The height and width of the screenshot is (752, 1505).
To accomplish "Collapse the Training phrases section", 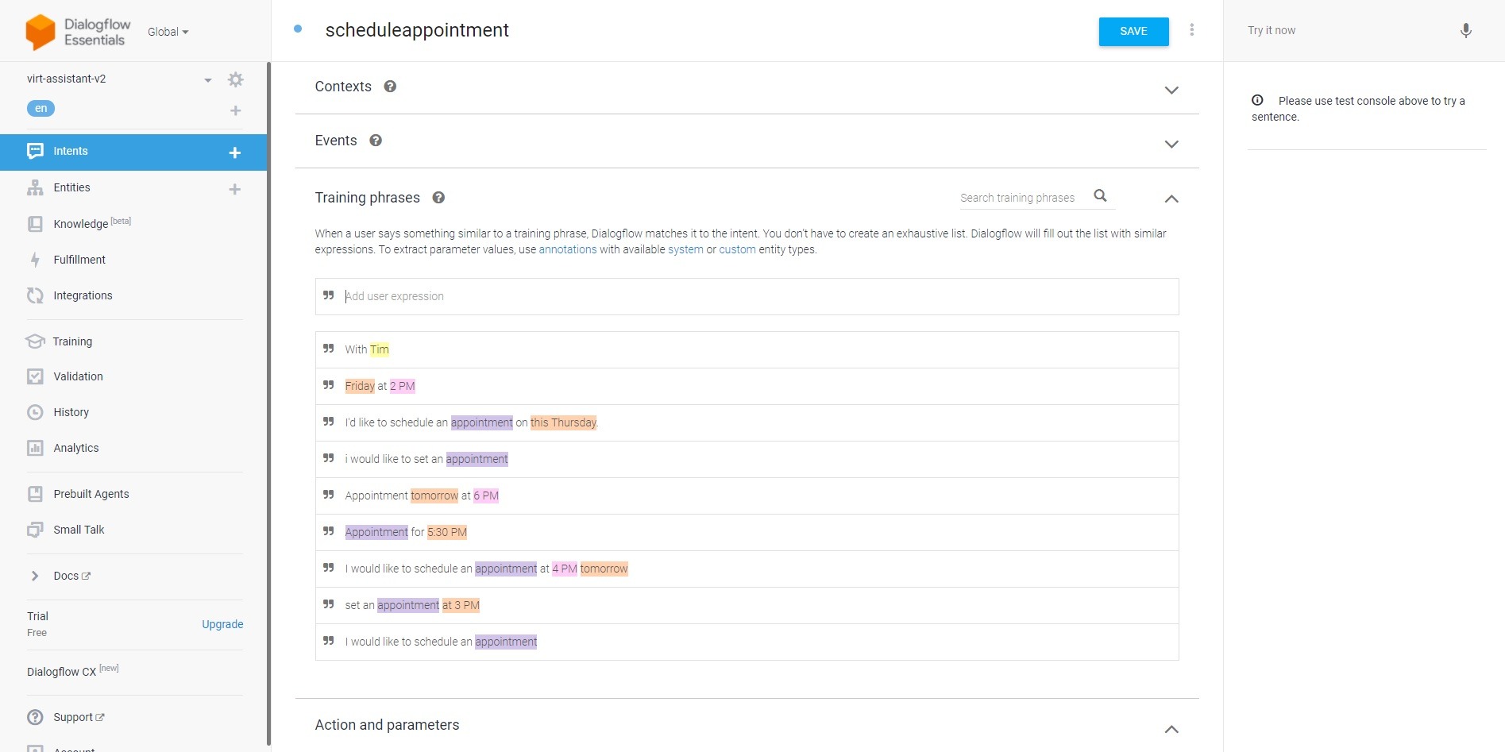I will (x=1171, y=199).
